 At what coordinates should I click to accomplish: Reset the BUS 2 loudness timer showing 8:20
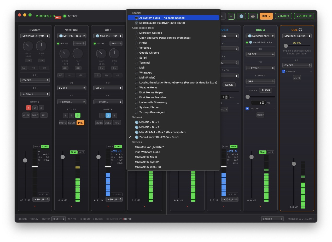pyautogui.click(x=232, y=194)
